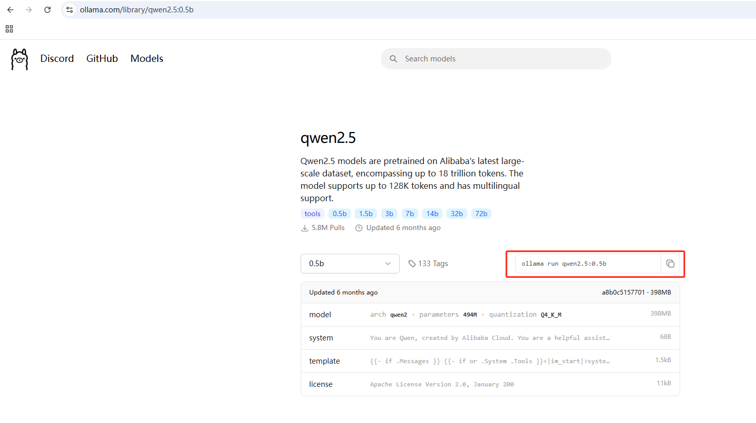This screenshot has width=756, height=423.
Task: Click the browser forward arrow
Action: click(29, 10)
